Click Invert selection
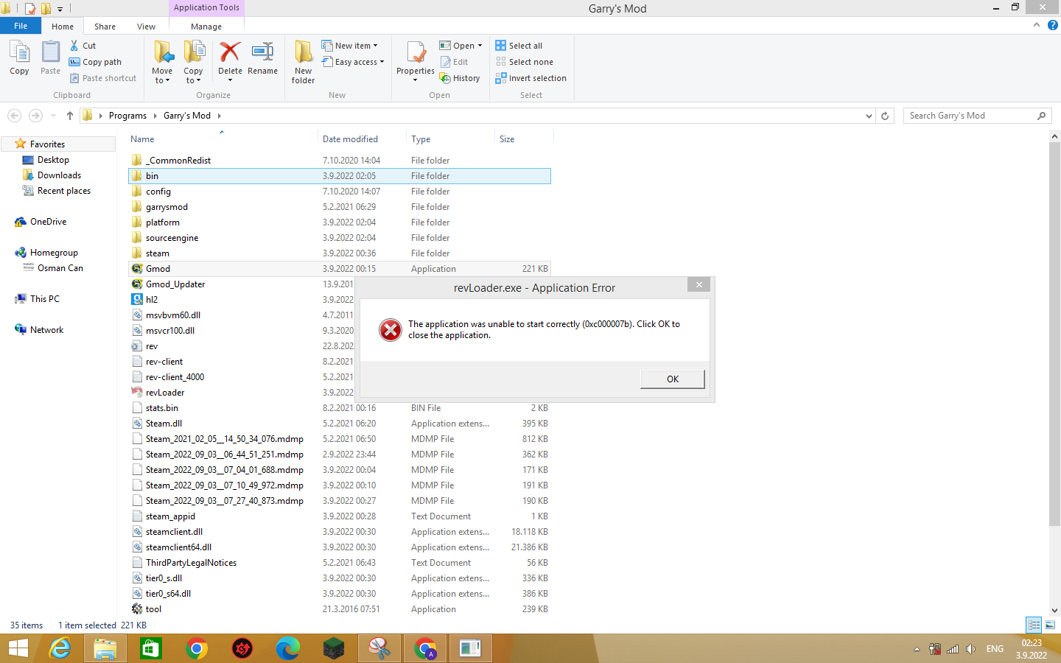 pos(531,78)
